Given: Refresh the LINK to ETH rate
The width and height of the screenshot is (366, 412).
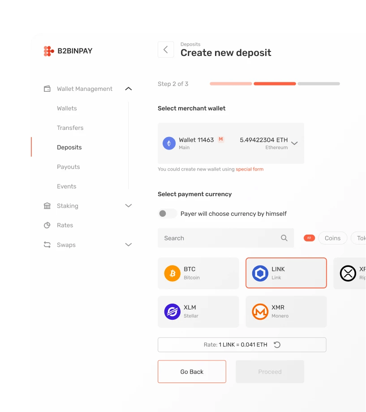Looking at the screenshot, I should coord(277,345).
